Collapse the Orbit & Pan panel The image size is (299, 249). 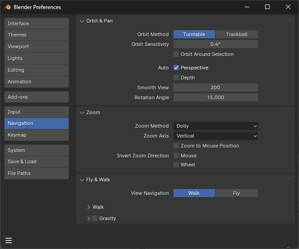[x=82, y=21]
